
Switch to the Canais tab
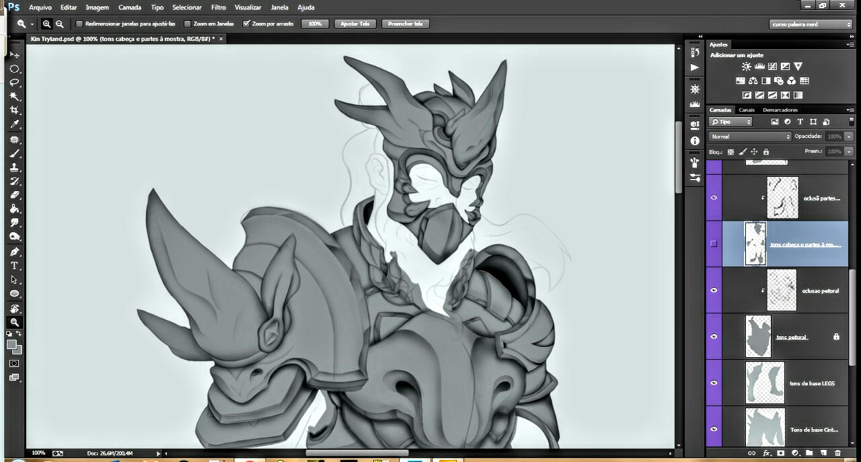[x=747, y=110]
